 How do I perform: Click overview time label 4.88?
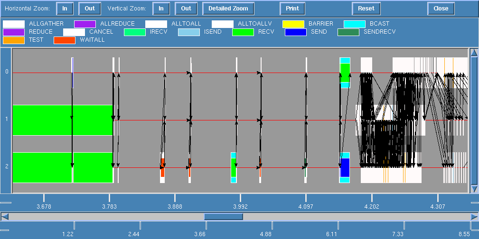[x=265, y=234]
